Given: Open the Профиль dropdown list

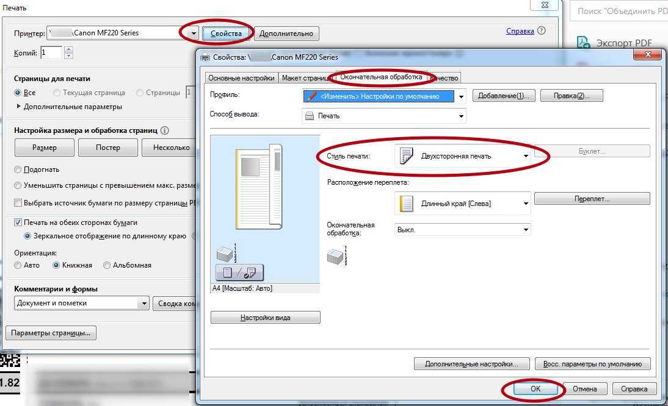Looking at the screenshot, I should [384, 96].
